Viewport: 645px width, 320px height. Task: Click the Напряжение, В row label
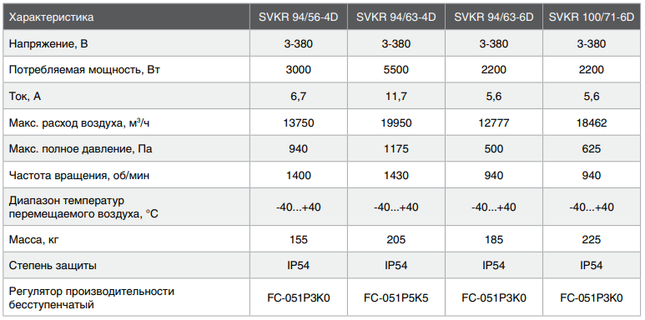pos(48,43)
